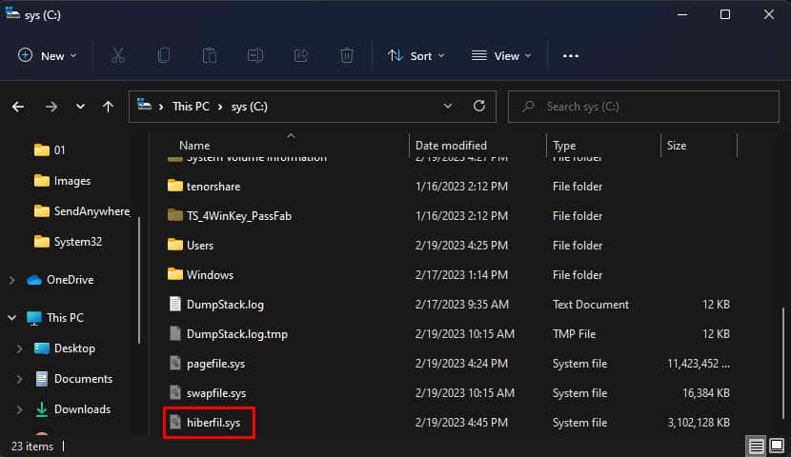Sort by Size column header
This screenshot has height=457, width=791.
tap(676, 146)
